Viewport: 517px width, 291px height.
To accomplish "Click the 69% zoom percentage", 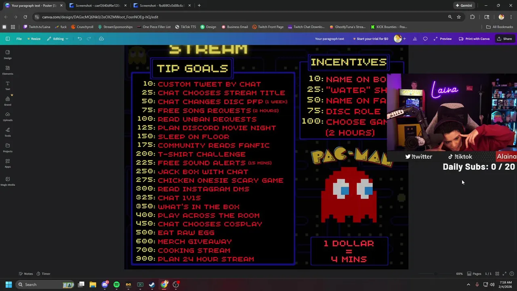I will (x=459, y=274).
